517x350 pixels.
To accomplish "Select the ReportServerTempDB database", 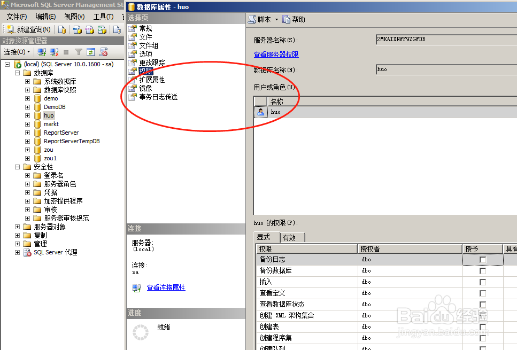I will pyautogui.click(x=72, y=142).
